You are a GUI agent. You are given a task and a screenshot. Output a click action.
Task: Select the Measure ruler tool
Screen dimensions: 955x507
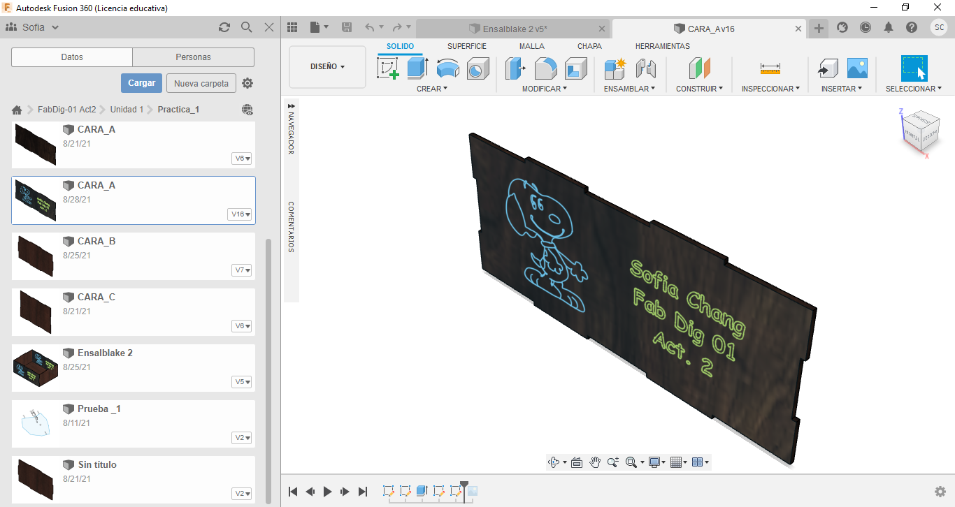(x=770, y=68)
